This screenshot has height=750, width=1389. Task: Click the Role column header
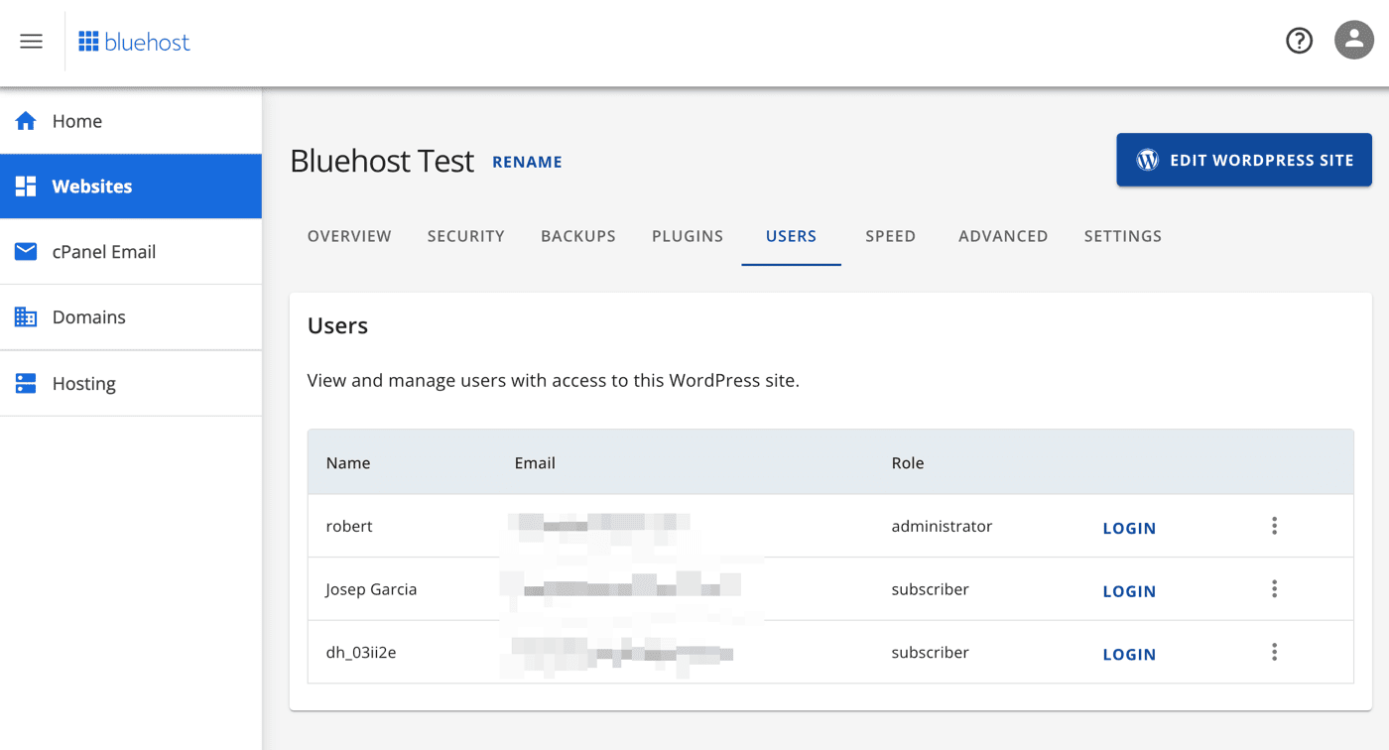click(908, 462)
